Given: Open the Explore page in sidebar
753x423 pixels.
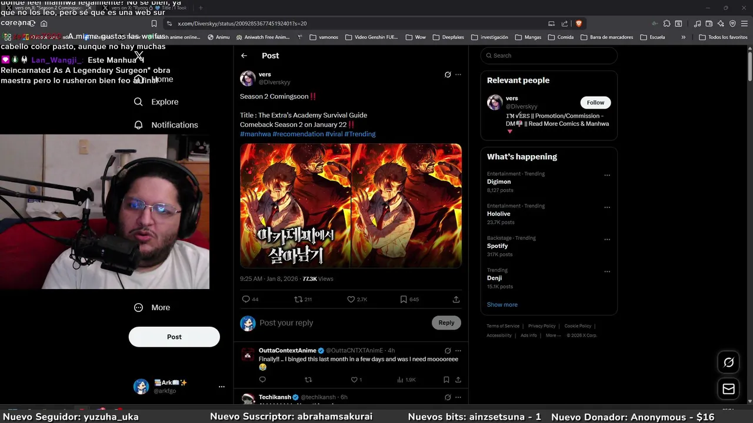Looking at the screenshot, I should [156, 102].
